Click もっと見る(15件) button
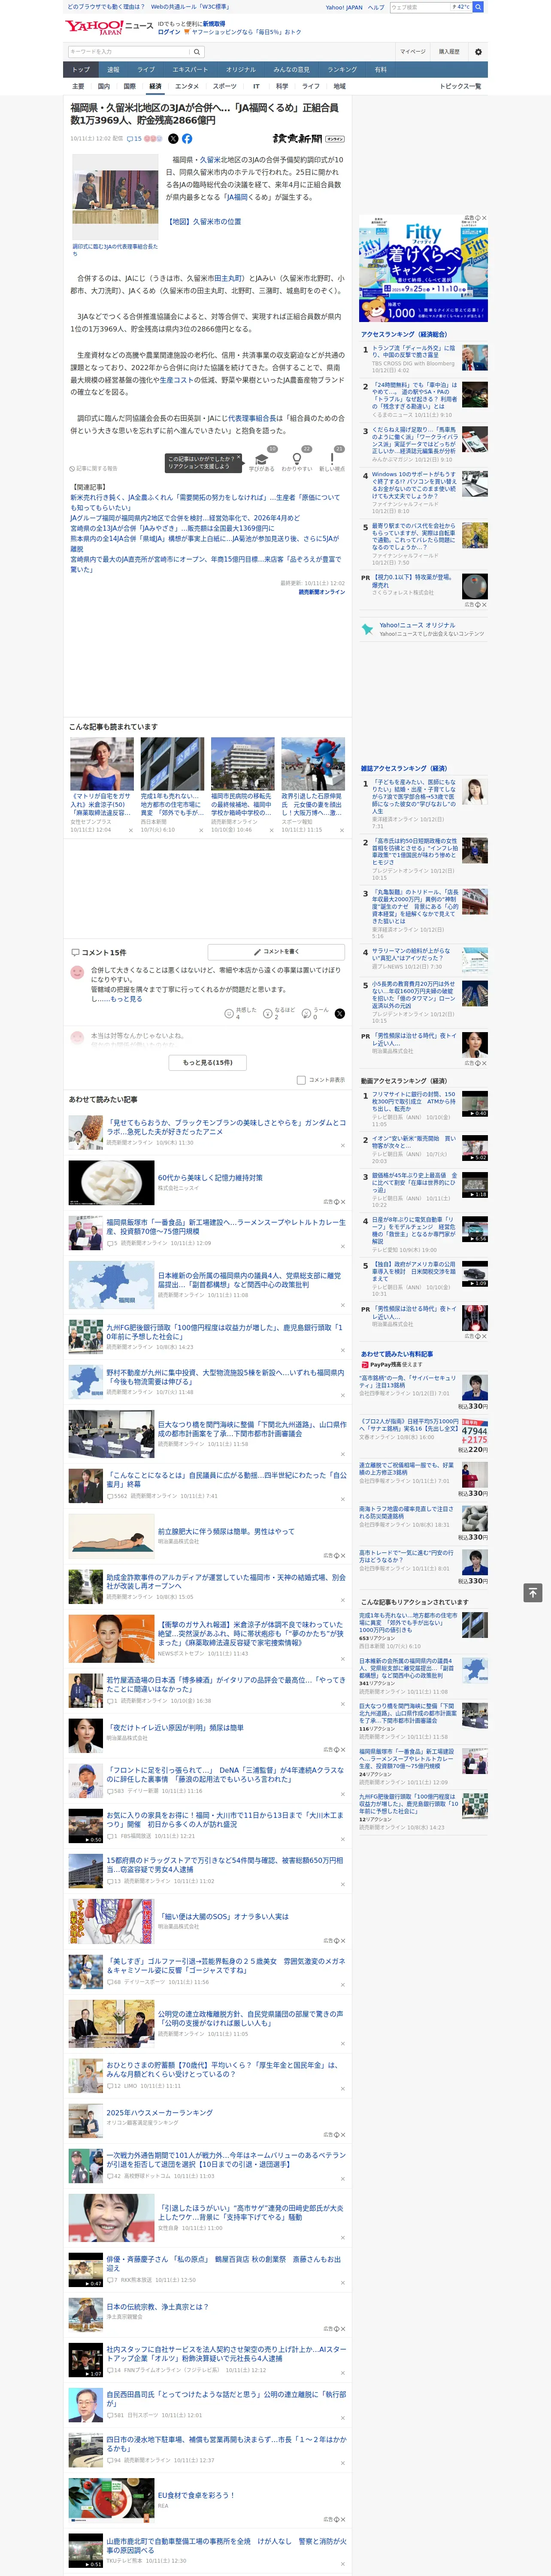The height and width of the screenshot is (2576, 551). pos(208,1062)
